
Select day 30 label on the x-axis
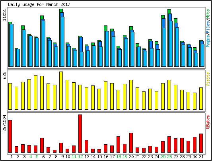pyautogui.click(x=195, y=157)
